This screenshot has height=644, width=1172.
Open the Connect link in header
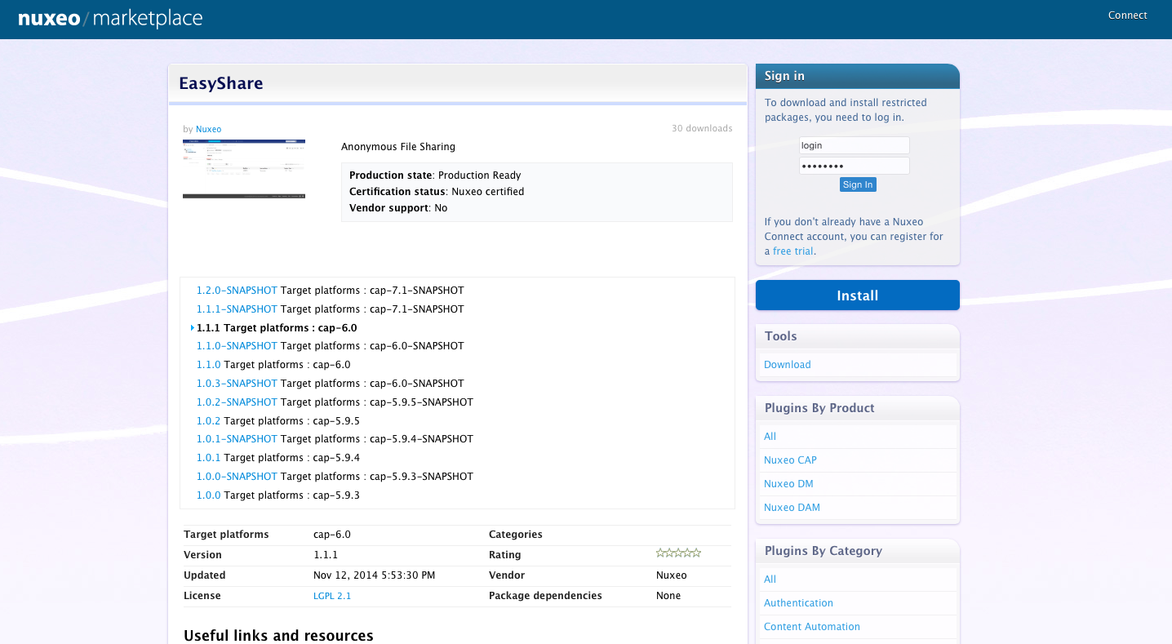[x=1127, y=16]
